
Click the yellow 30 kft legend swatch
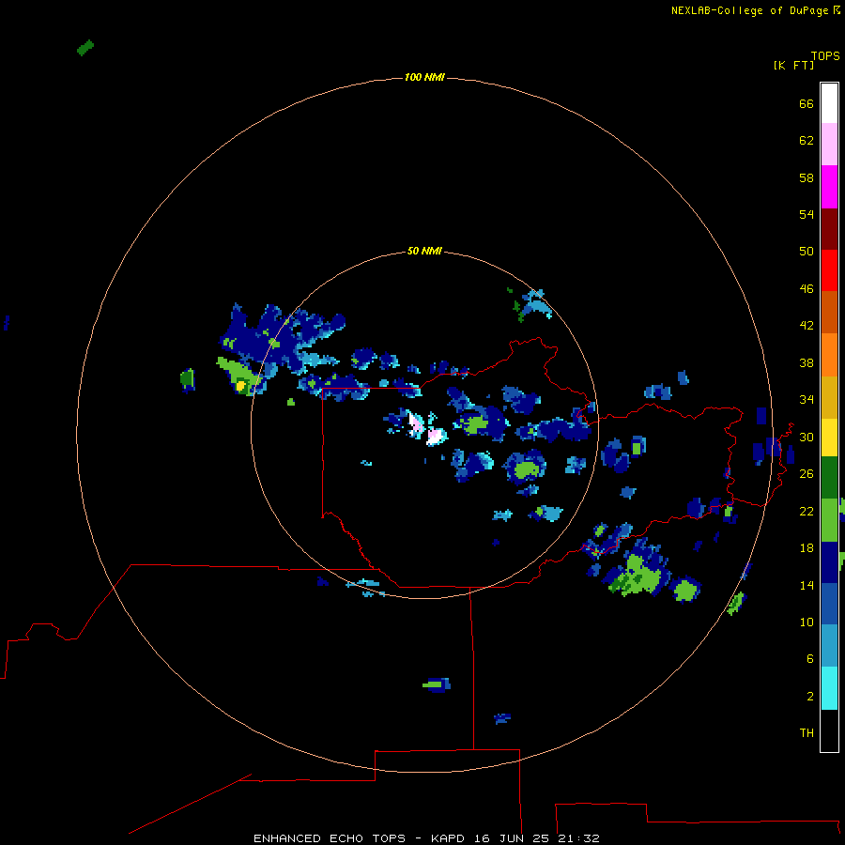coord(829,438)
